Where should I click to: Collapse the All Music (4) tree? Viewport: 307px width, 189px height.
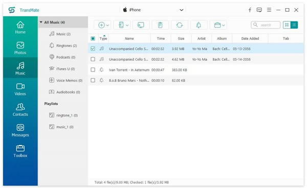(x=41, y=22)
